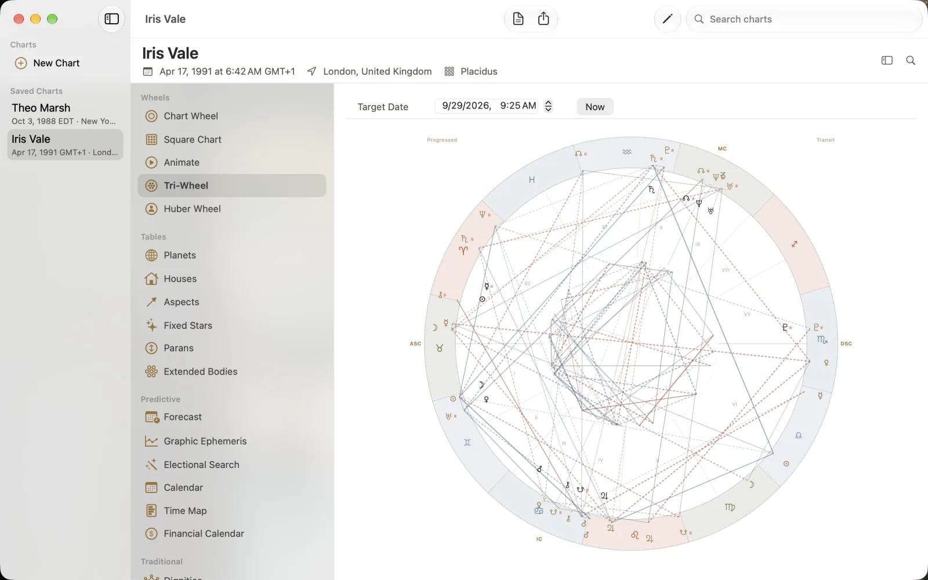The width and height of the screenshot is (928, 580).
Task: Open the Parans table
Action: pyautogui.click(x=232, y=348)
